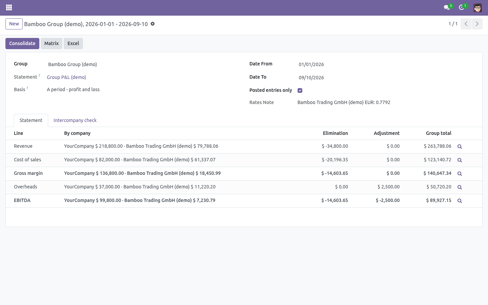Select the Statement tab
488x305 pixels.
(31, 120)
